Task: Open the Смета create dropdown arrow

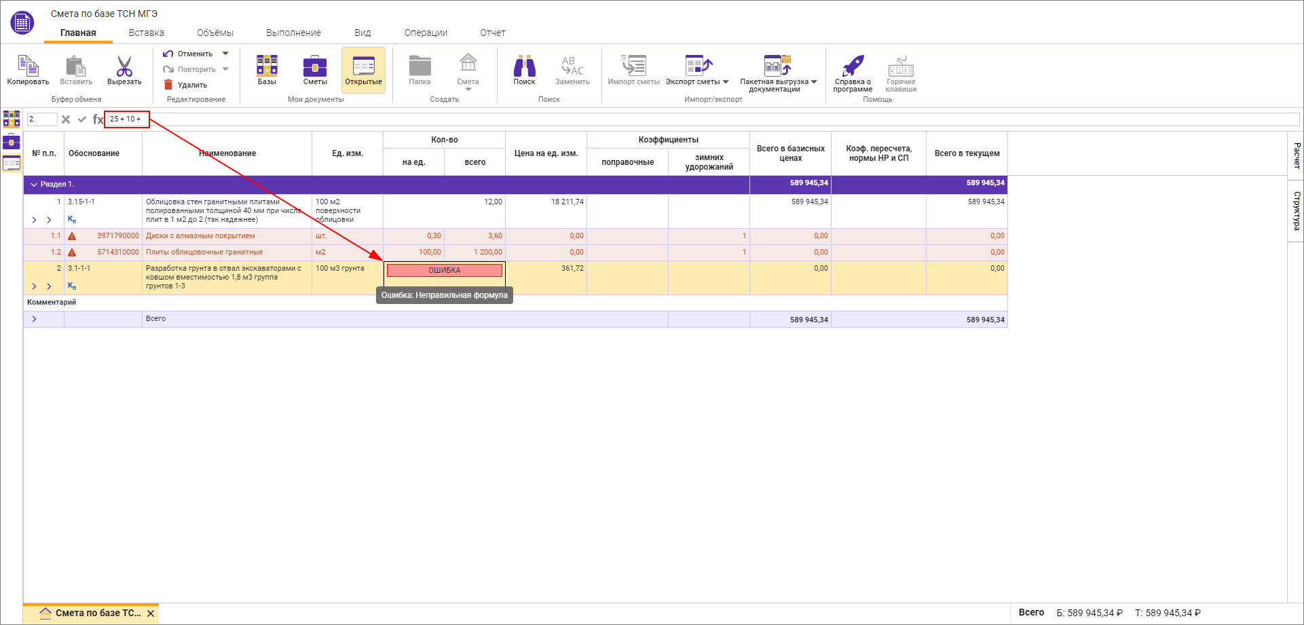Action: (468, 89)
